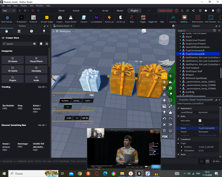
Task: Open the GUI2LUA plugin
Action: point(33,19)
